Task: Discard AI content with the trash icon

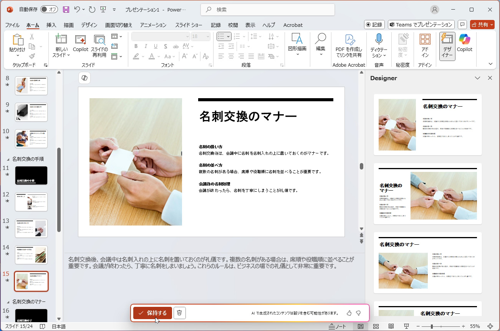Action: 179,313
